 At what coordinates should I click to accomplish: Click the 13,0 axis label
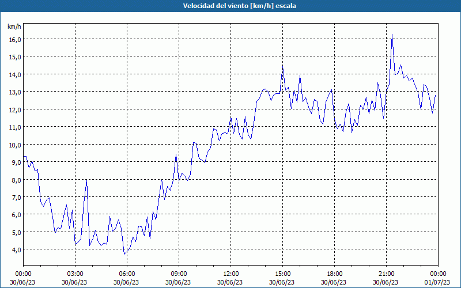click(x=14, y=92)
